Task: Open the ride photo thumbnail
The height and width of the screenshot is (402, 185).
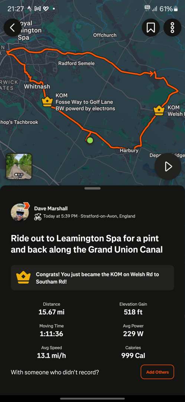Action: point(19,166)
